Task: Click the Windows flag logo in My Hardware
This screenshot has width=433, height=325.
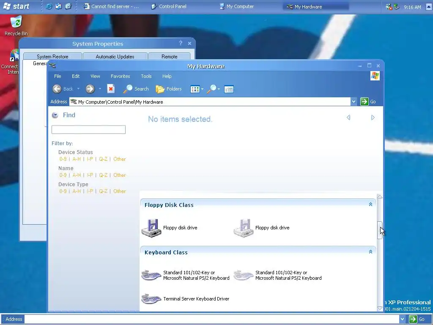Action: tap(375, 76)
